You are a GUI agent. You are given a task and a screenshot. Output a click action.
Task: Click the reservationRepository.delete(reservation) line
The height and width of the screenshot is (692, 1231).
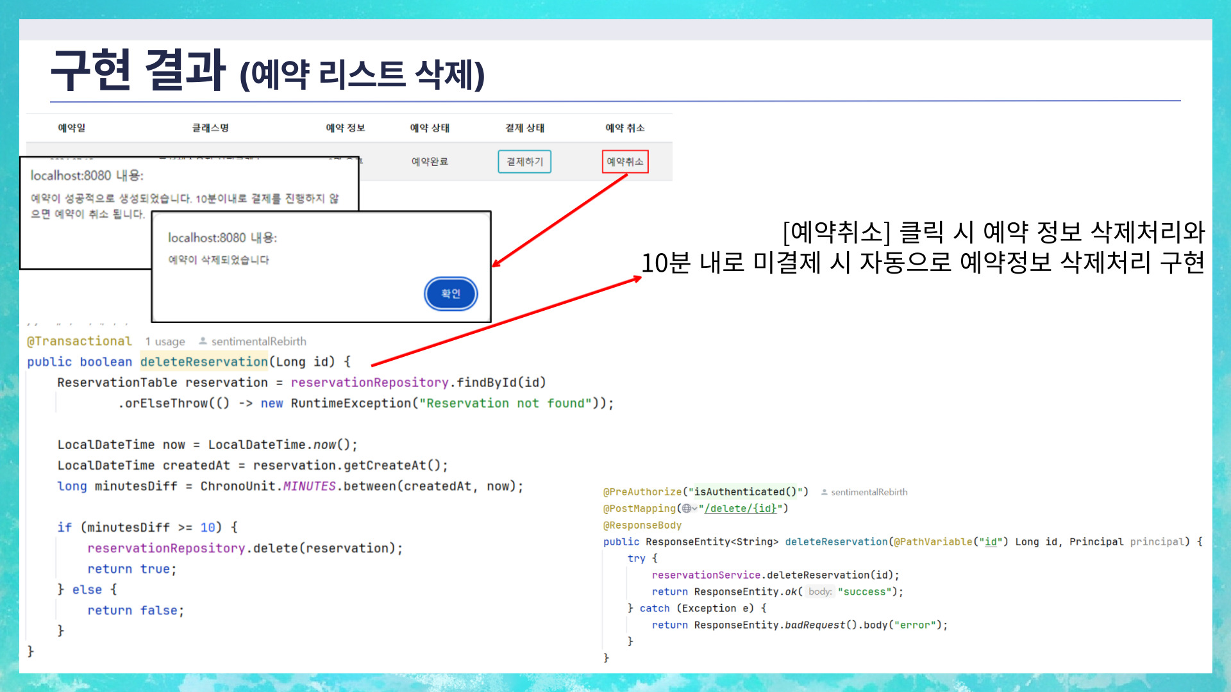[245, 548]
